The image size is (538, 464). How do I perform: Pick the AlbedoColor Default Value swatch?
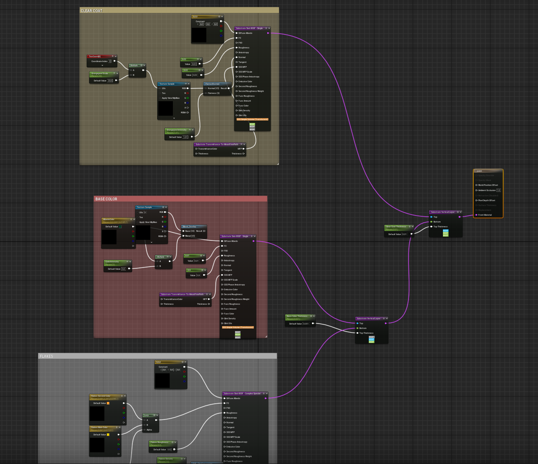[x=120, y=227]
